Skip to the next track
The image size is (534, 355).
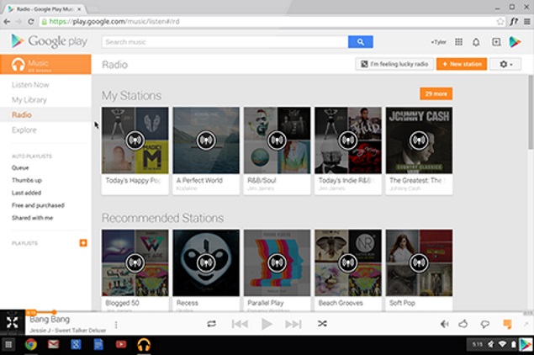[293, 324]
